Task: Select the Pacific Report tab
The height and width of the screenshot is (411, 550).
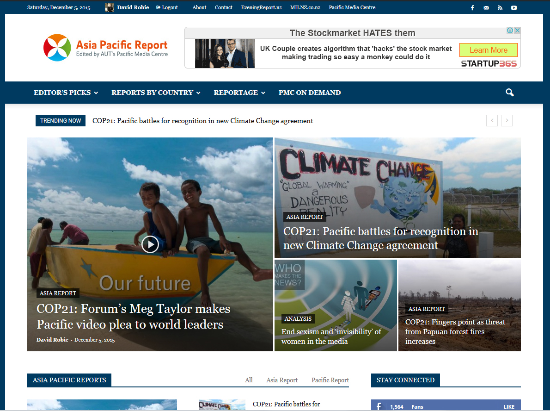Action: [x=330, y=380]
